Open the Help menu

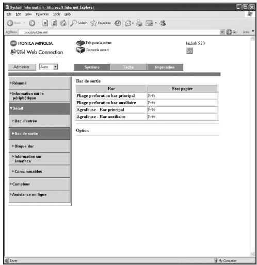tap(68, 14)
